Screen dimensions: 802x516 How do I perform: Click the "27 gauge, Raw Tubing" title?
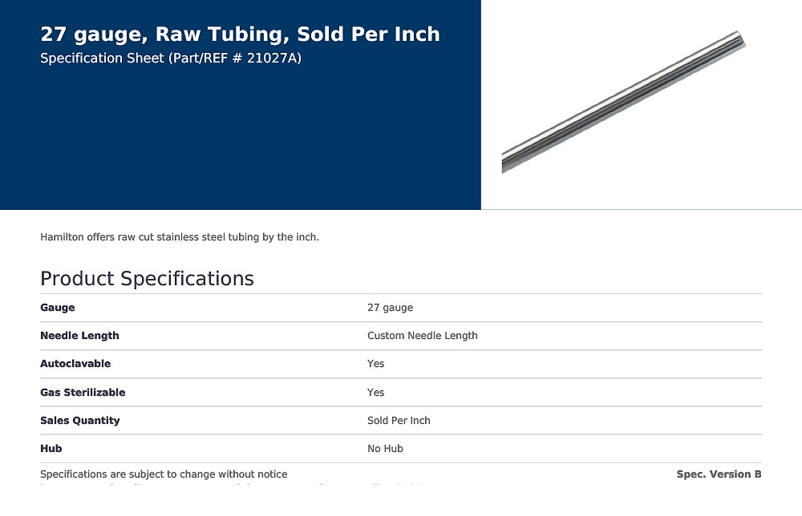240,34
